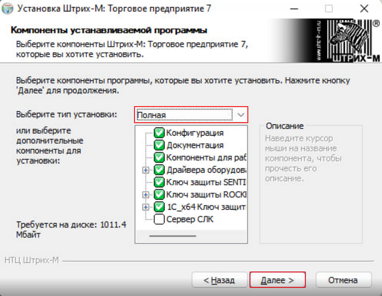Expand the Драйвера оборудования tree node
Screen dimensions: 382x296
(146, 170)
